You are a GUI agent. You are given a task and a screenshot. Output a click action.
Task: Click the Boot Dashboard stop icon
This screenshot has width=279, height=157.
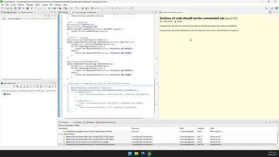click(20, 87)
